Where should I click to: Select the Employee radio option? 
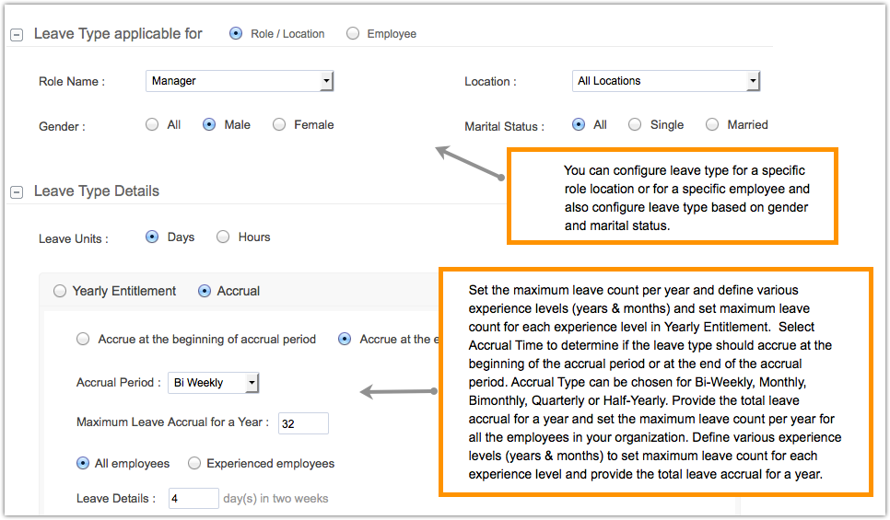coord(353,33)
